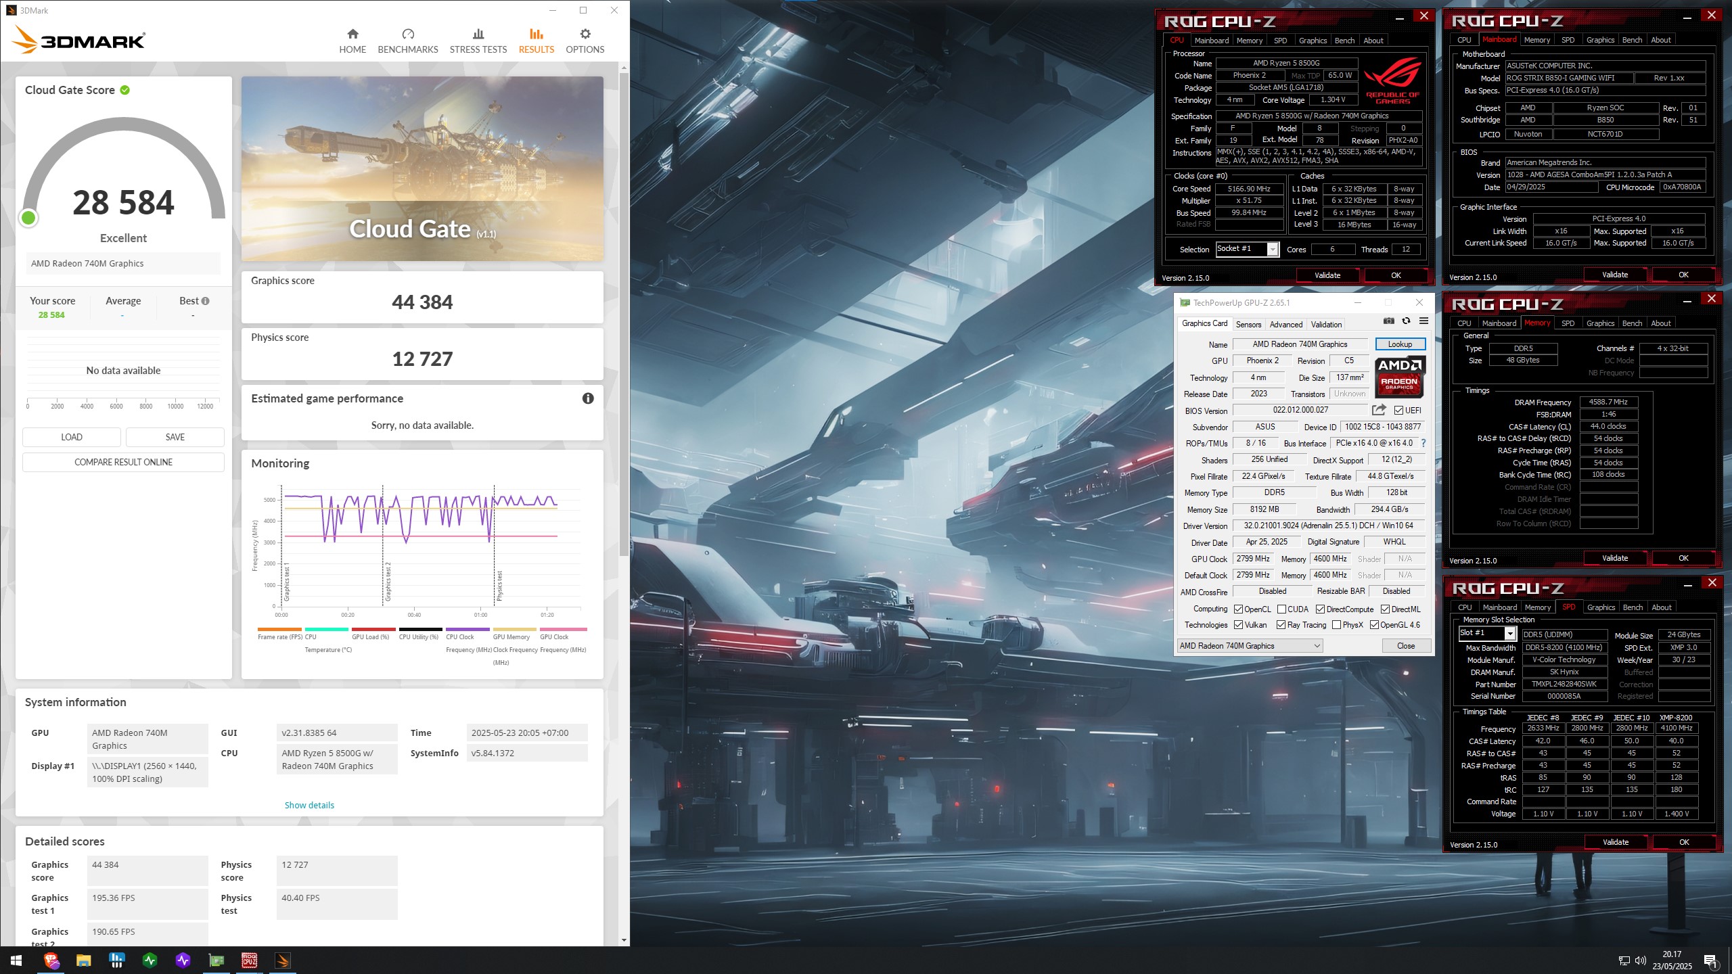The width and height of the screenshot is (1732, 974).
Task: Open About tab in the CPU-Z SPD window
Action: pyautogui.click(x=1661, y=607)
